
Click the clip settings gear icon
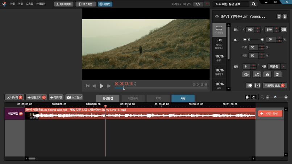click(x=217, y=16)
